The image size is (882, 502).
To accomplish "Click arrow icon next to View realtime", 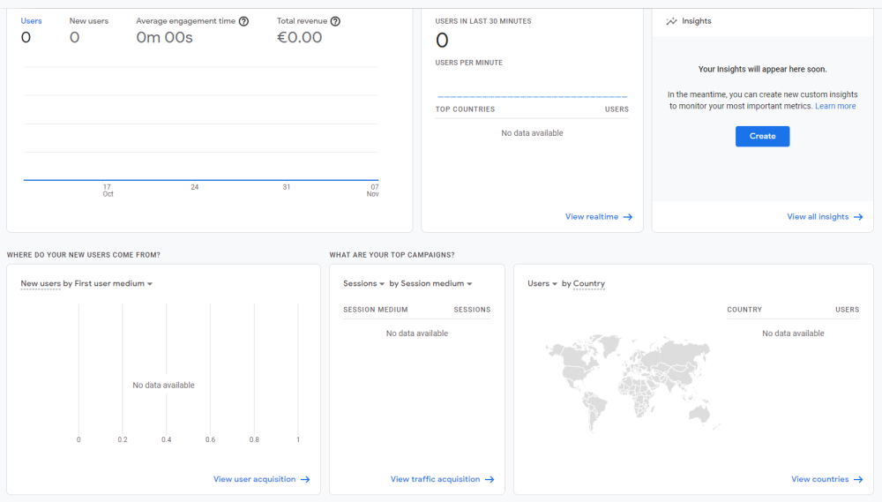I will [x=628, y=217].
